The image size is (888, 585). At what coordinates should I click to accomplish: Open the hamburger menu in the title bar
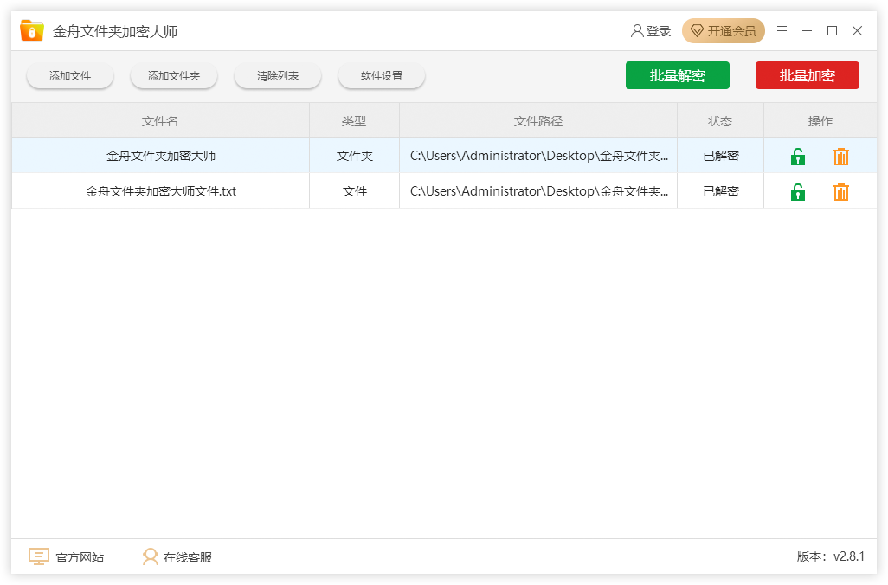click(x=782, y=31)
